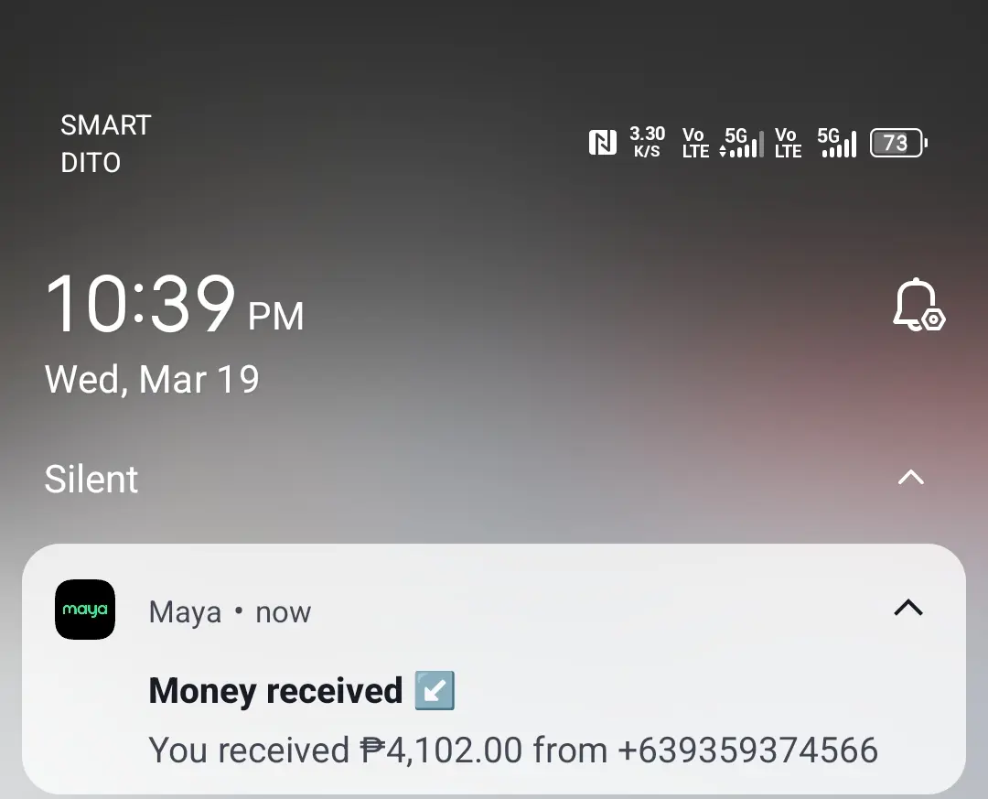Tap the first VoLTE indicator
988x799 pixels.
(x=695, y=143)
